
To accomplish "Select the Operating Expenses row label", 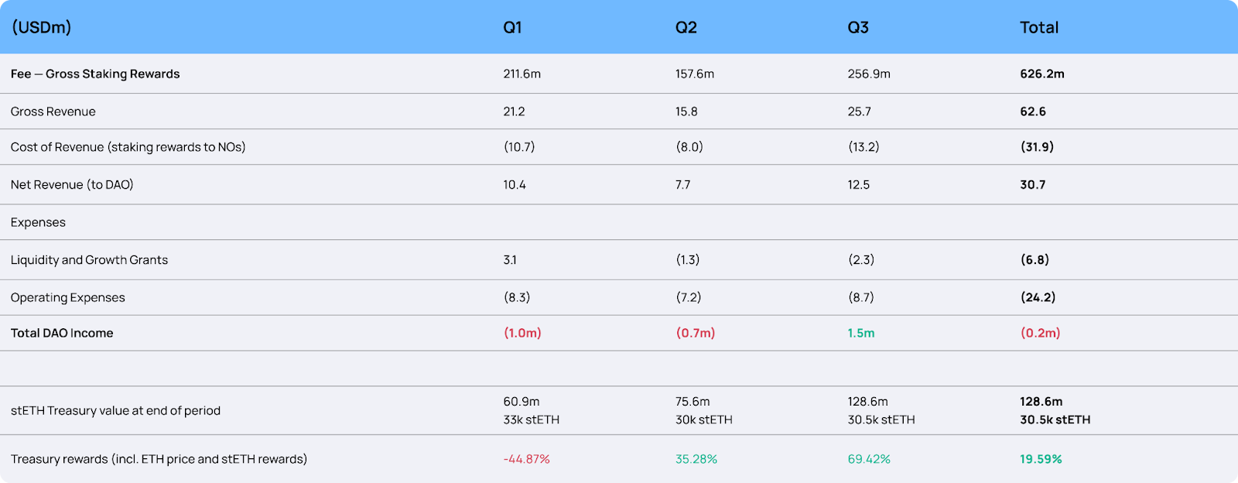I will (67, 298).
